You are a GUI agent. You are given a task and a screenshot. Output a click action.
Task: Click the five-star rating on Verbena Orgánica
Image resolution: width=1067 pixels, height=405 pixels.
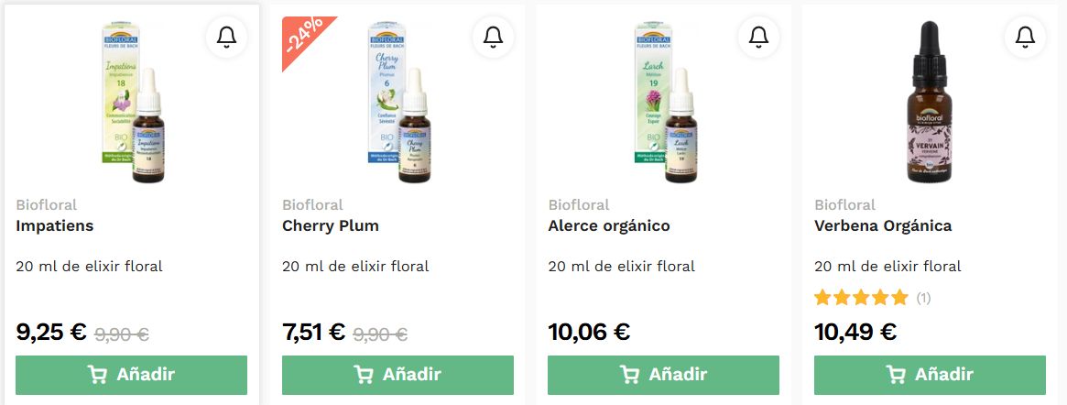click(861, 298)
